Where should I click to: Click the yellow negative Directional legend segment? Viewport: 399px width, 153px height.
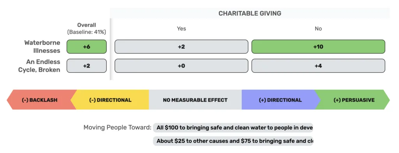(110, 100)
